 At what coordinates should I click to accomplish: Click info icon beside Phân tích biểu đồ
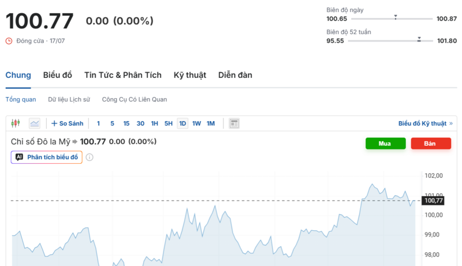pos(90,158)
